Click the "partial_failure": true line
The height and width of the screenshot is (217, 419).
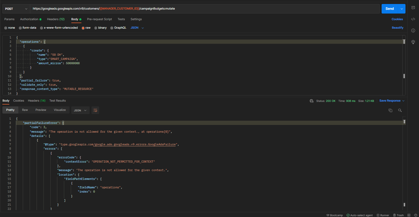pos(40,81)
